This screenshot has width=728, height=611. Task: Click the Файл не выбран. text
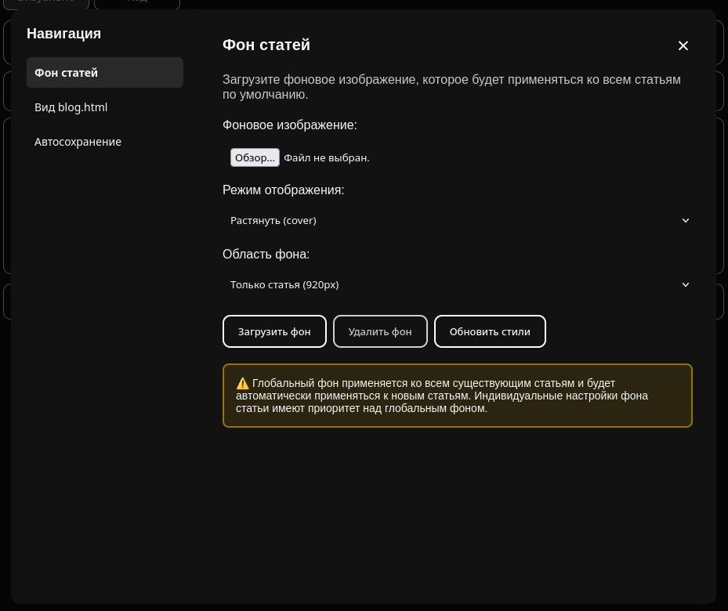[327, 158]
